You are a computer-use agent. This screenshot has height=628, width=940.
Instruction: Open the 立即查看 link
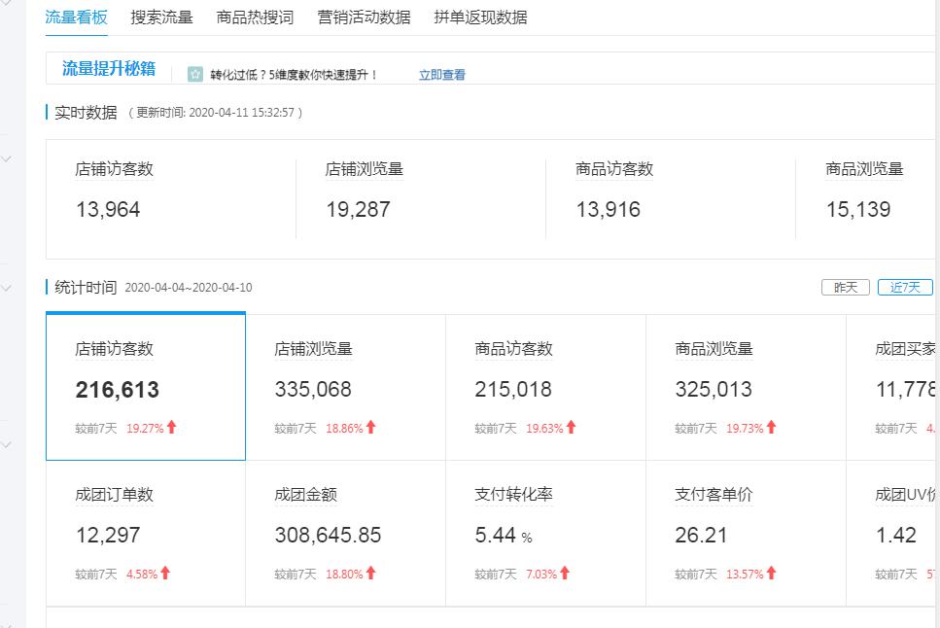pos(442,73)
